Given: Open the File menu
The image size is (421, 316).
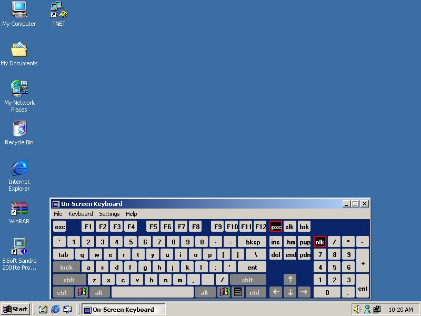Looking at the screenshot, I should click(58, 214).
